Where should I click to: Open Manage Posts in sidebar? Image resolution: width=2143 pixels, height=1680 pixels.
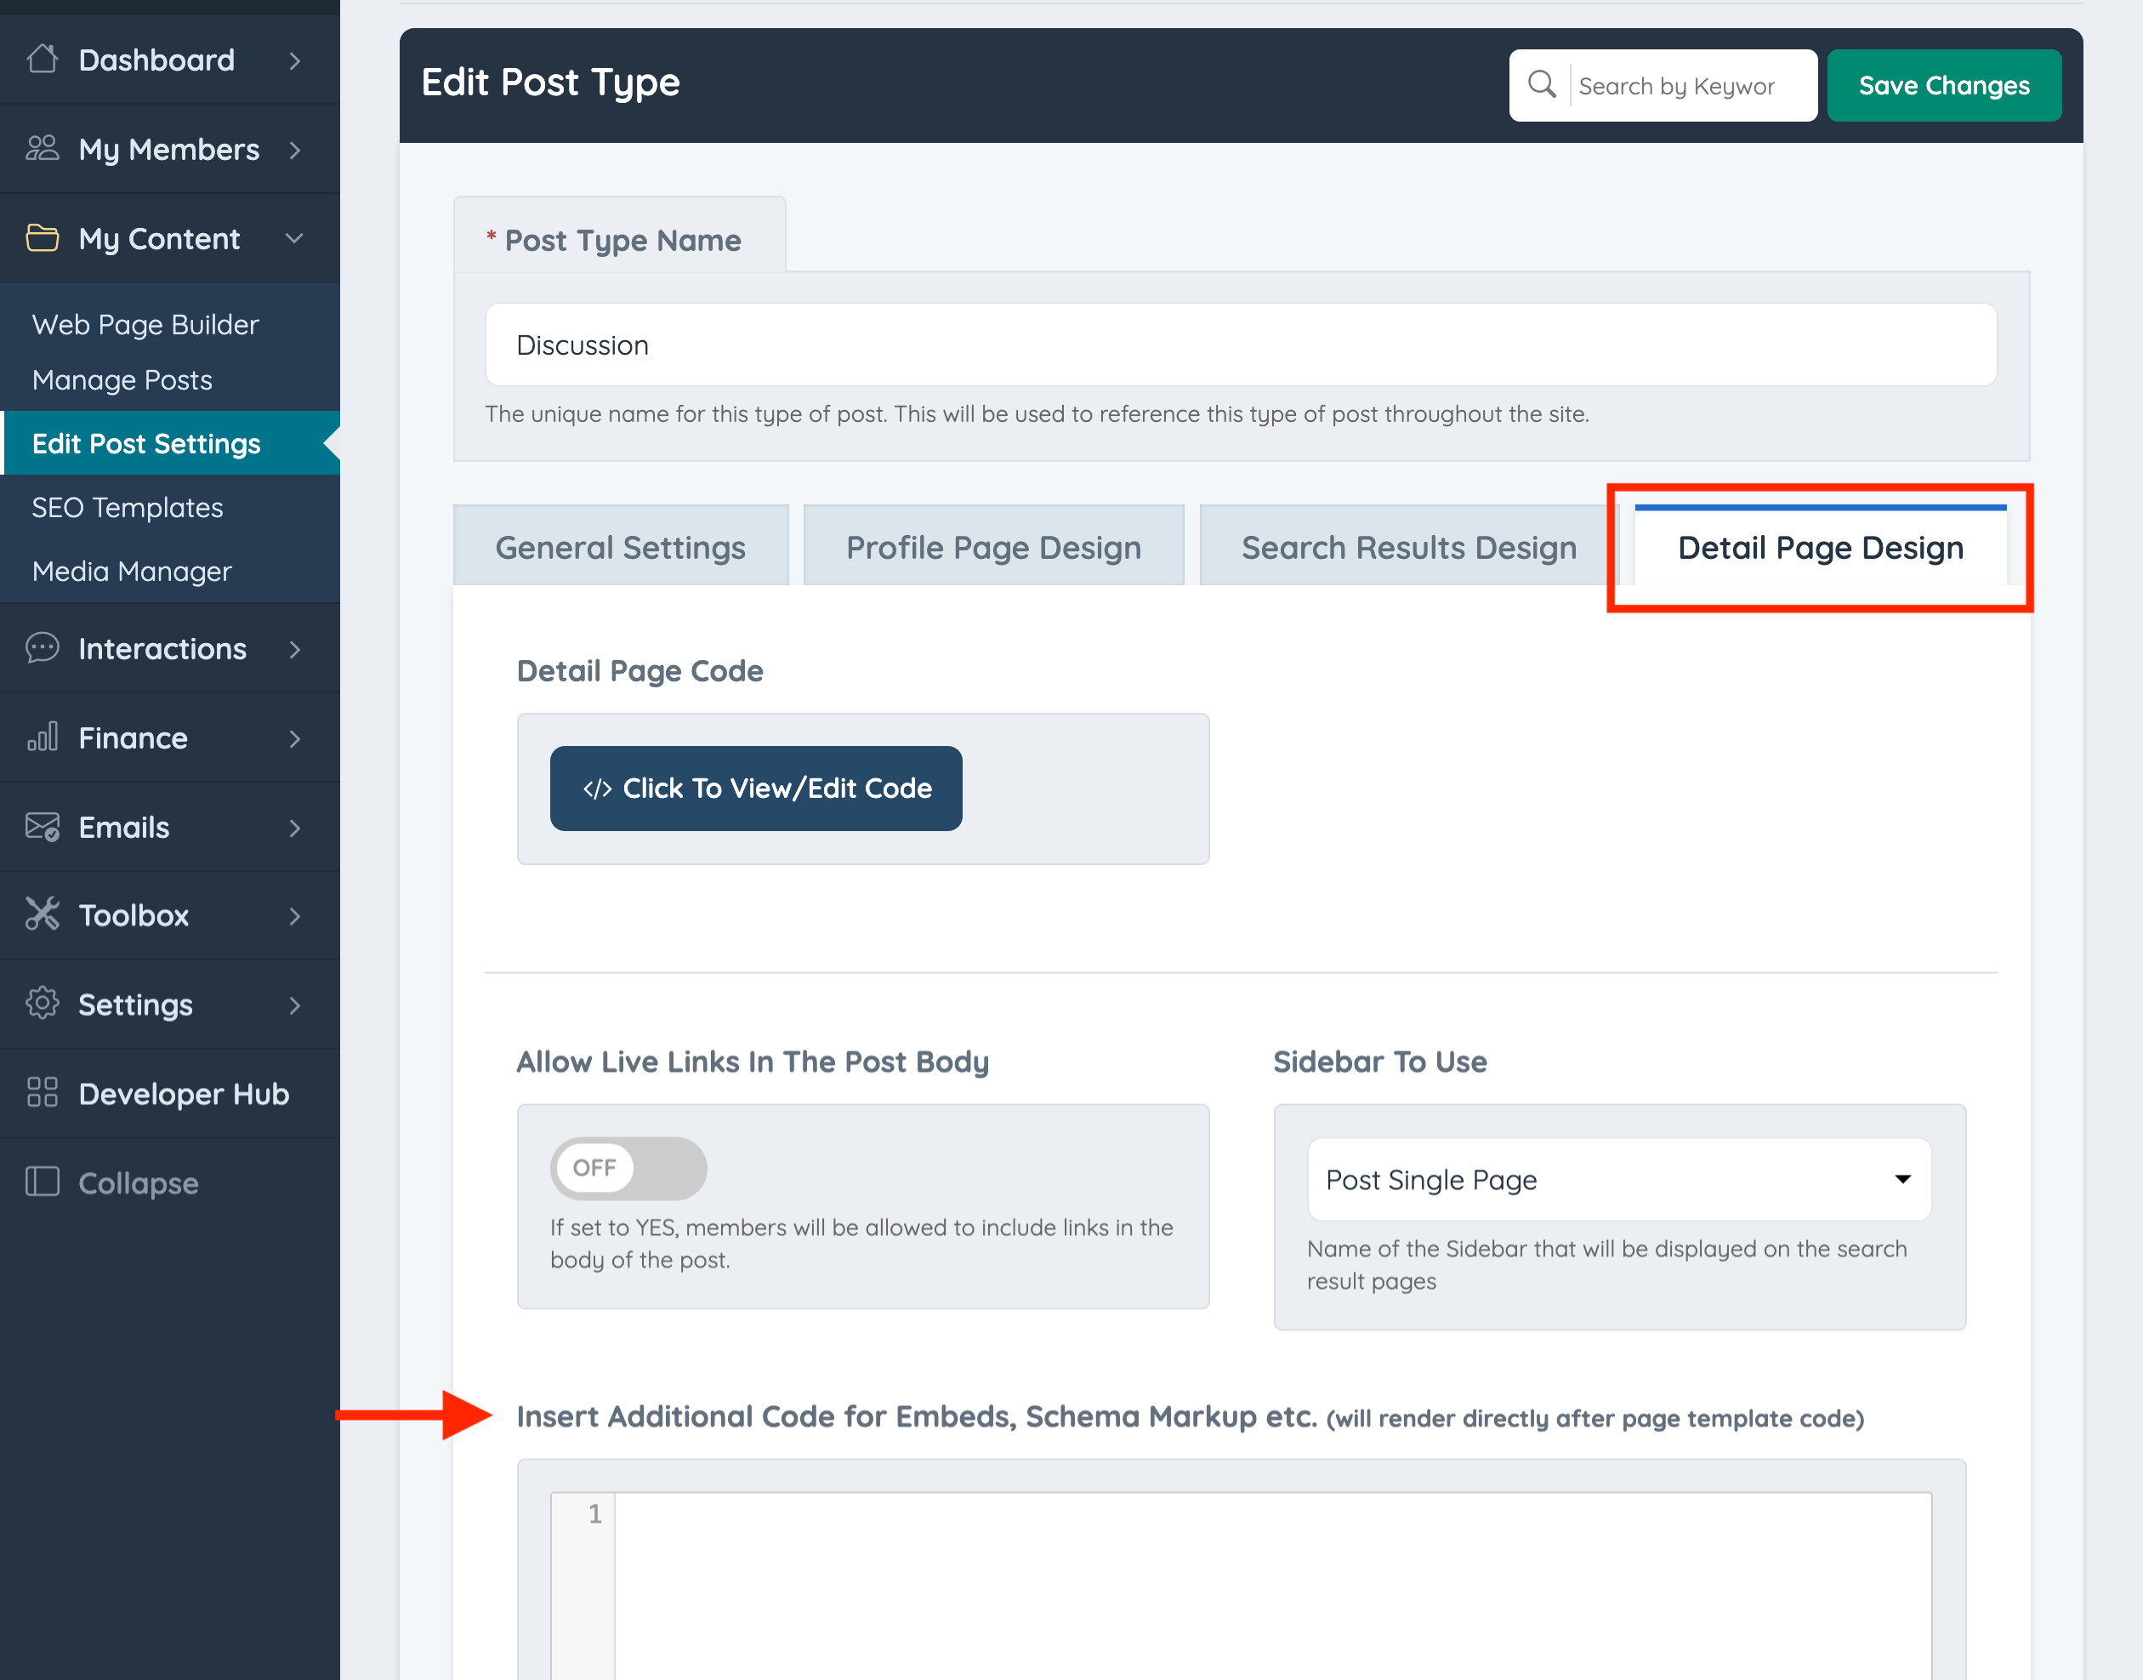(x=122, y=379)
